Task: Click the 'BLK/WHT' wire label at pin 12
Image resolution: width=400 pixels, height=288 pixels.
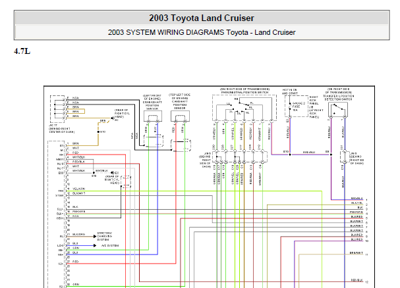Action: coord(79,193)
